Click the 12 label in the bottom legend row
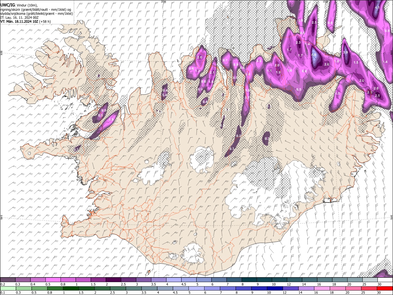Viewport: 393px width, 295px height. [285, 293]
